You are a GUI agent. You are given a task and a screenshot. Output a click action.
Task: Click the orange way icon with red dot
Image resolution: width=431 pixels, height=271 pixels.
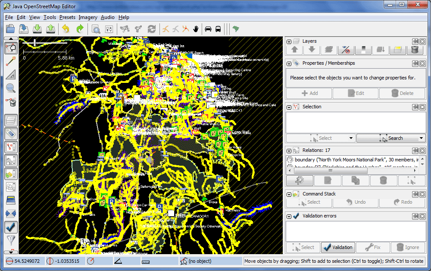point(186,28)
